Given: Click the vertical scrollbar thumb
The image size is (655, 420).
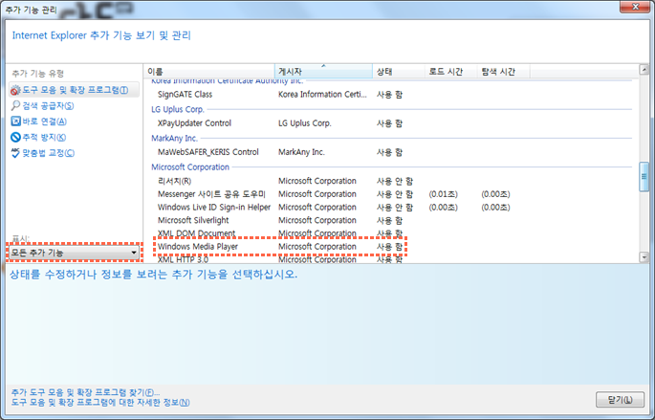Looking at the screenshot, I should coord(644,177).
